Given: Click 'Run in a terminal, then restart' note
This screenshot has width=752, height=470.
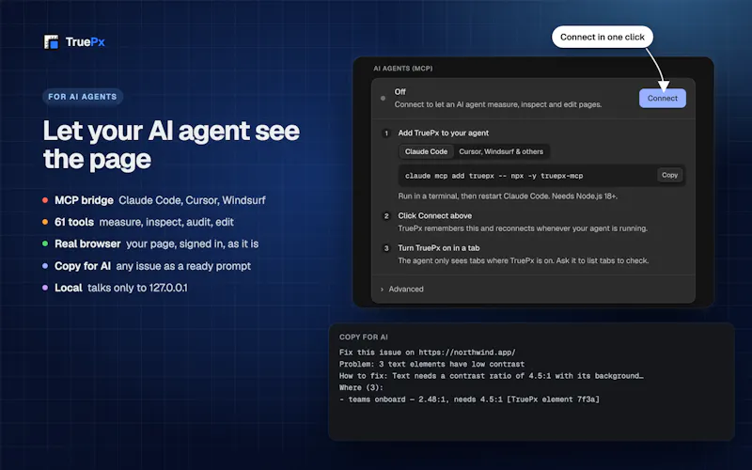Looking at the screenshot, I should (x=508, y=196).
